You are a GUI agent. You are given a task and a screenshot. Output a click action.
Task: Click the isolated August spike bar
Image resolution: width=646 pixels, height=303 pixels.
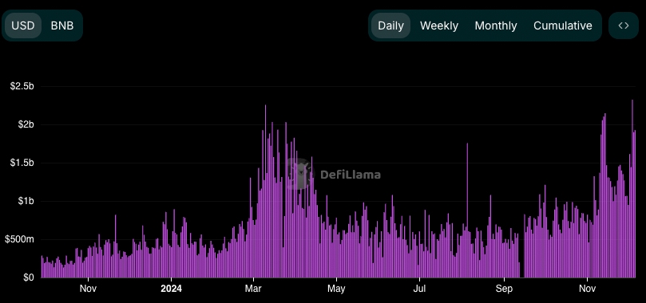[468, 211]
